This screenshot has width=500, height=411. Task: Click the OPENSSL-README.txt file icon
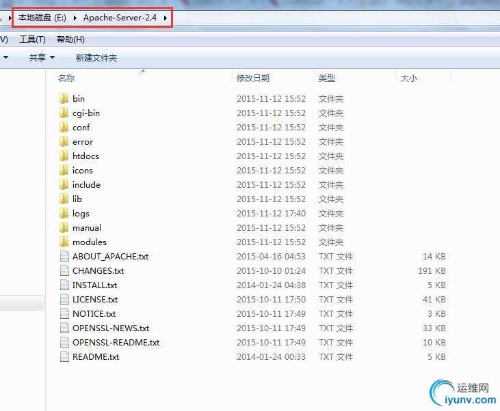click(64, 342)
